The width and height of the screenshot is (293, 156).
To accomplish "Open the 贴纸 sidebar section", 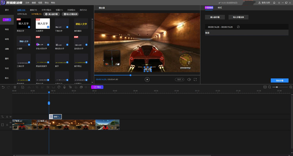I will coord(7,68).
